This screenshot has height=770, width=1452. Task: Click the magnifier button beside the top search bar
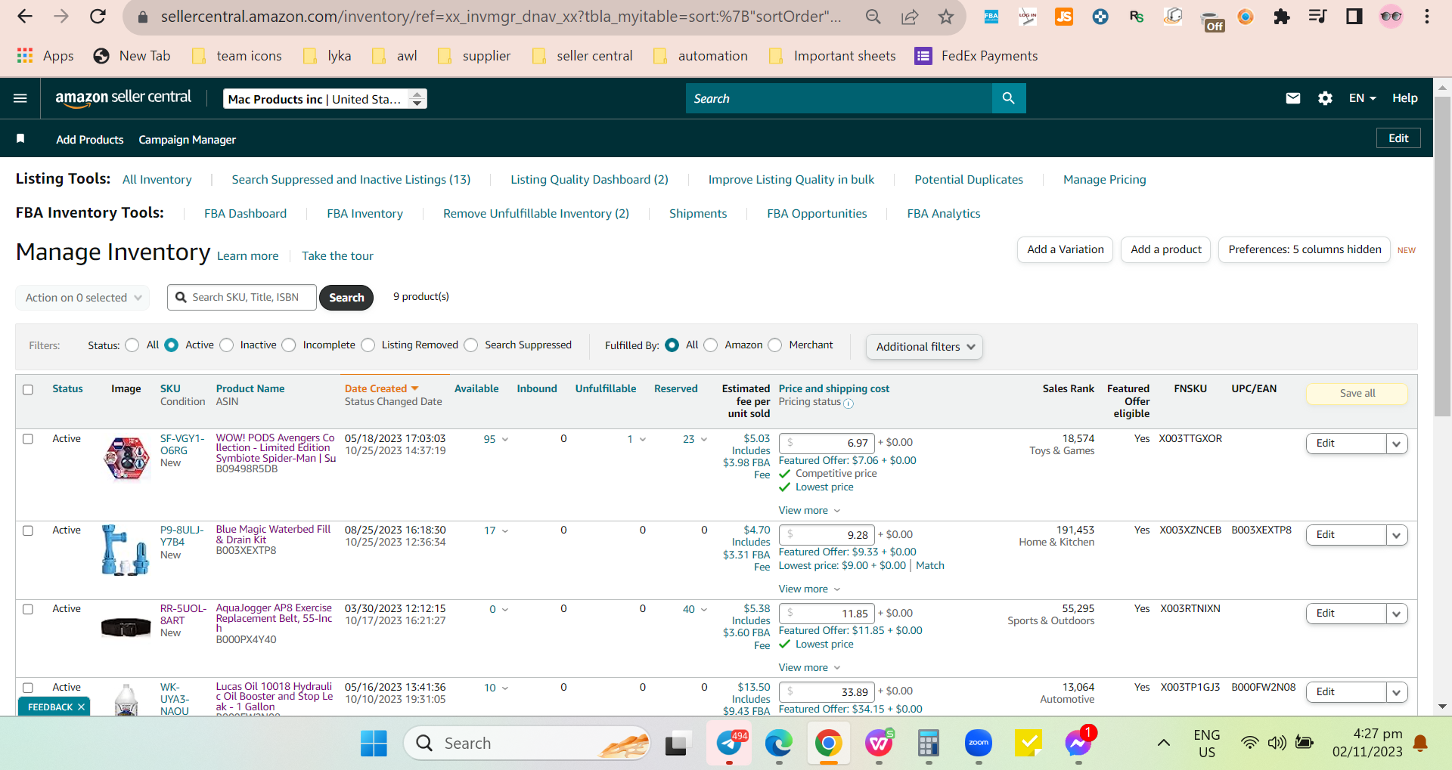1008,98
